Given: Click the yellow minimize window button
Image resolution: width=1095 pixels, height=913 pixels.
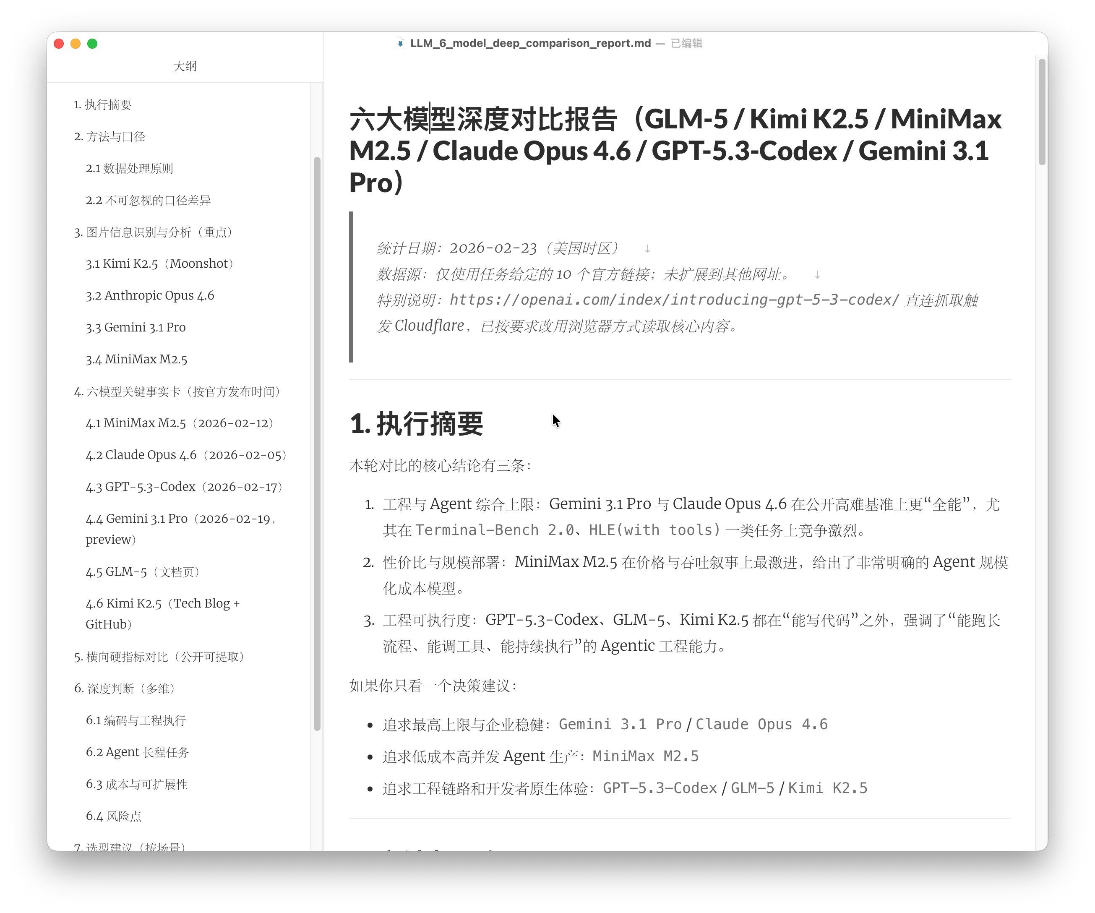Looking at the screenshot, I should pyautogui.click(x=76, y=44).
